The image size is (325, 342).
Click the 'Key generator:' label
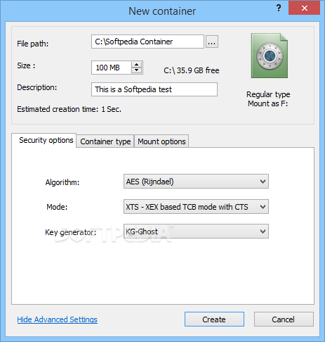click(71, 232)
